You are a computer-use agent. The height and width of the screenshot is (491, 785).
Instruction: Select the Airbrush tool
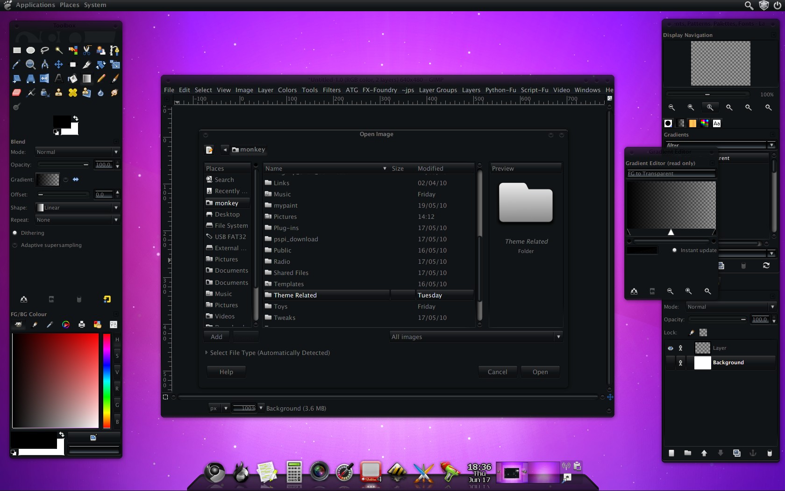[x=31, y=93]
